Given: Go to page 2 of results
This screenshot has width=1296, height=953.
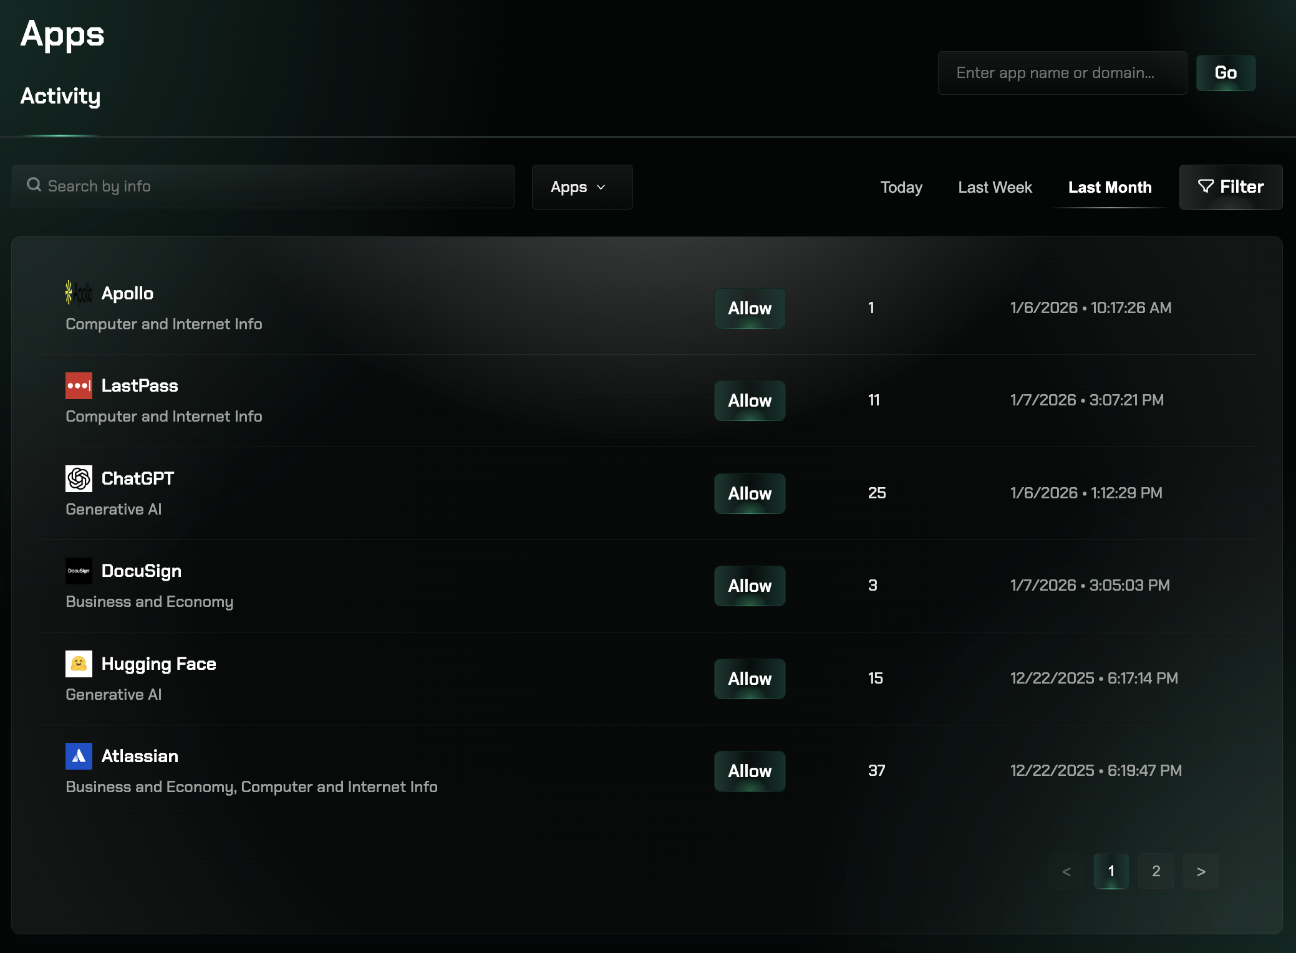Looking at the screenshot, I should pos(1156,871).
